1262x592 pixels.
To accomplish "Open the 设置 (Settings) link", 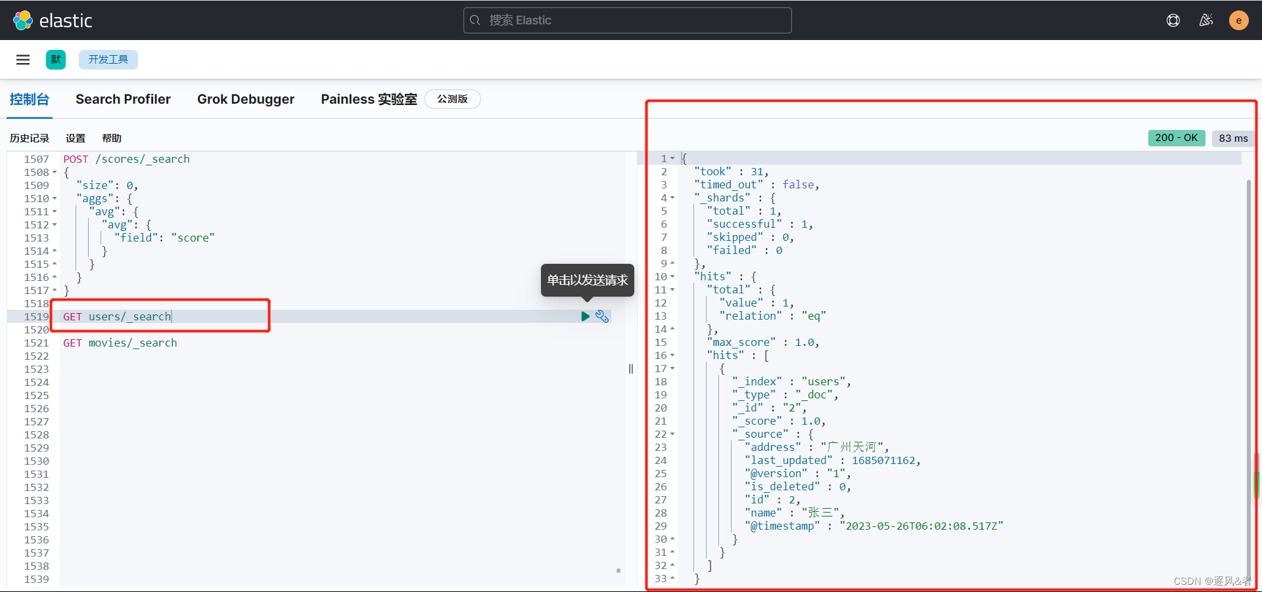I will click(75, 138).
